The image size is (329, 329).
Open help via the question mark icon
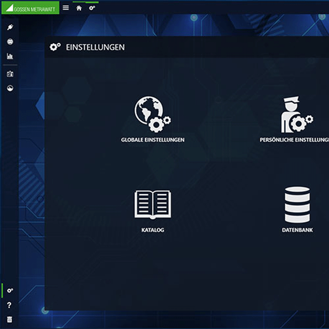pos(9,305)
